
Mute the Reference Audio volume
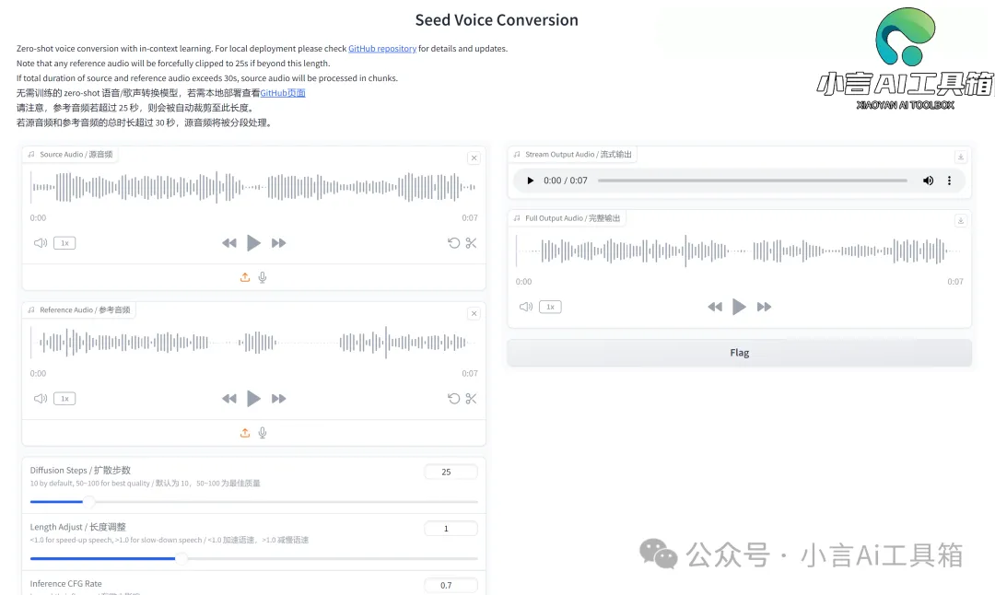click(x=41, y=399)
